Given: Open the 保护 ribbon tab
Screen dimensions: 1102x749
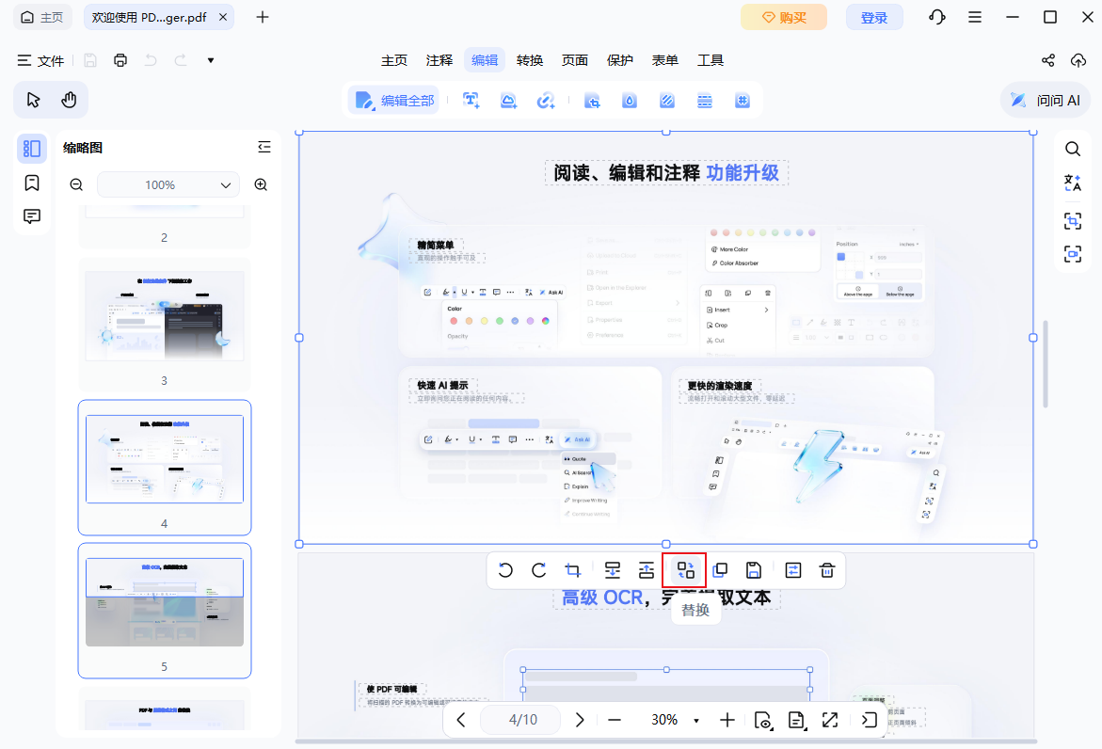Looking at the screenshot, I should click(x=619, y=60).
